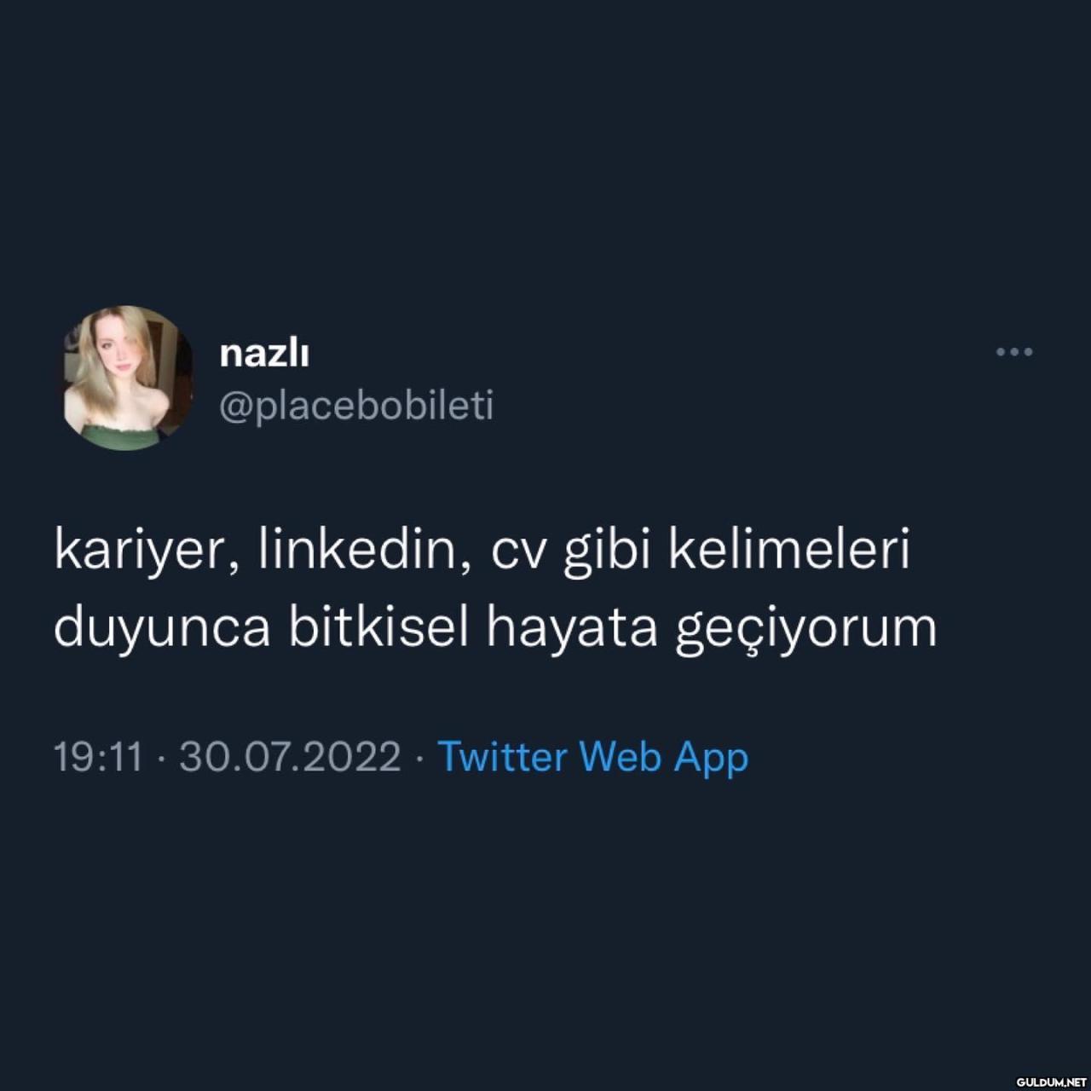The width and height of the screenshot is (1091, 1091).
Task: Click the word duyunca in the tweet
Action: (162, 629)
